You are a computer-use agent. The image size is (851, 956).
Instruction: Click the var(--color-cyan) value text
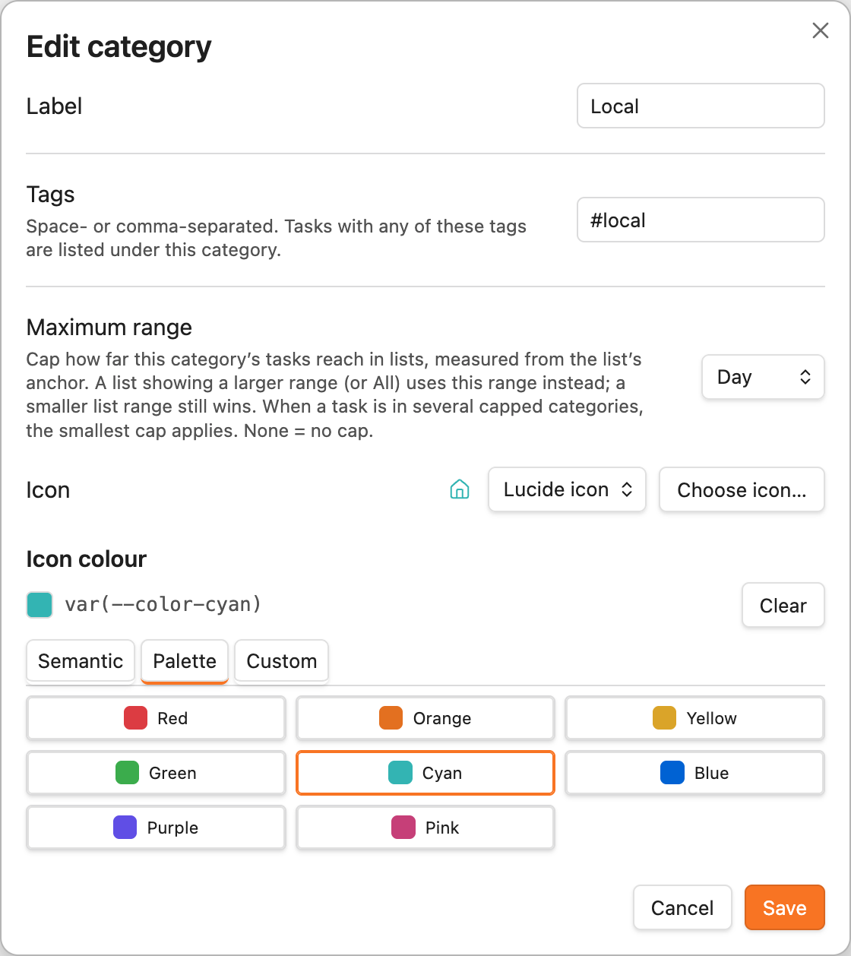click(163, 605)
